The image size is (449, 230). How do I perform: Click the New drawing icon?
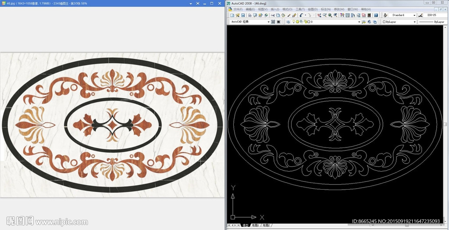point(232,15)
